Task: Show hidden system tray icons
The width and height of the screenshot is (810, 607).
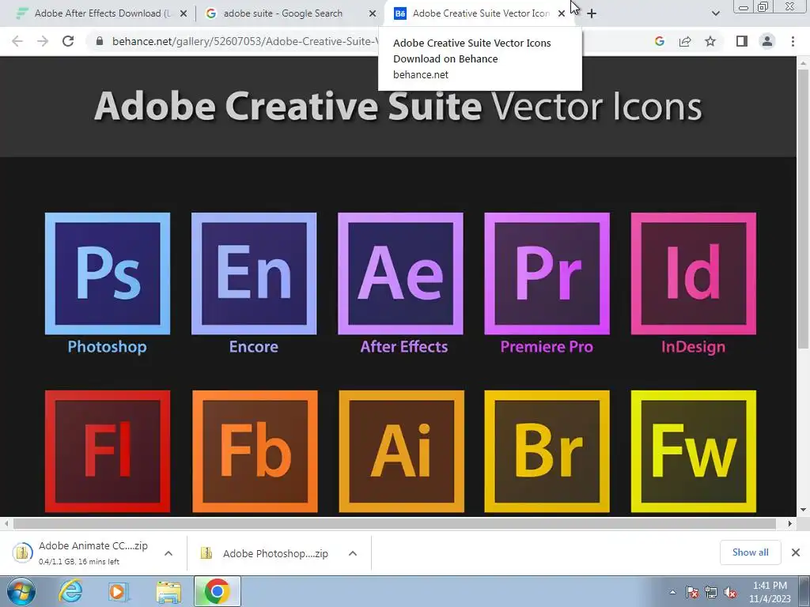Action: (x=672, y=593)
